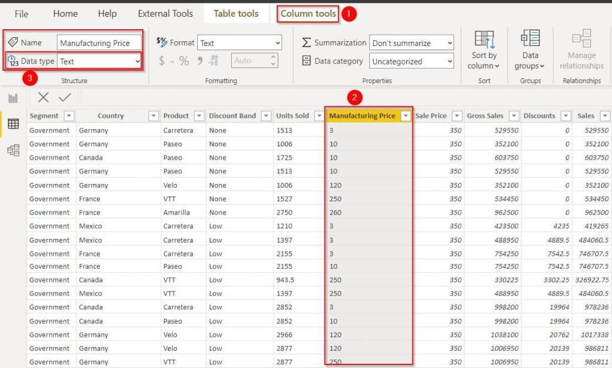Open Data groups menu
The width and height of the screenshot is (612, 368).
[530, 50]
